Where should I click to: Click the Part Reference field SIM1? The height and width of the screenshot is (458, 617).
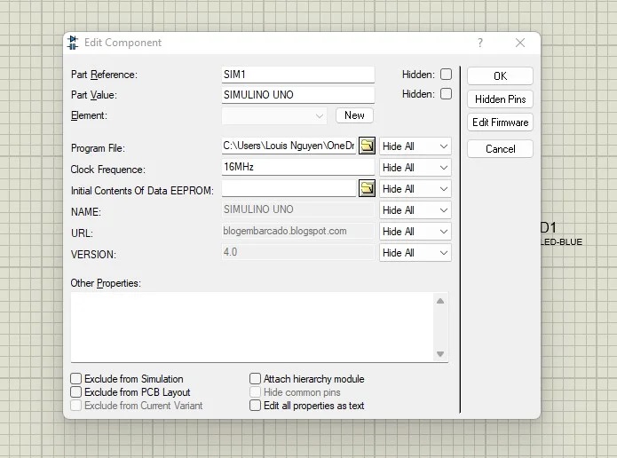[298, 75]
